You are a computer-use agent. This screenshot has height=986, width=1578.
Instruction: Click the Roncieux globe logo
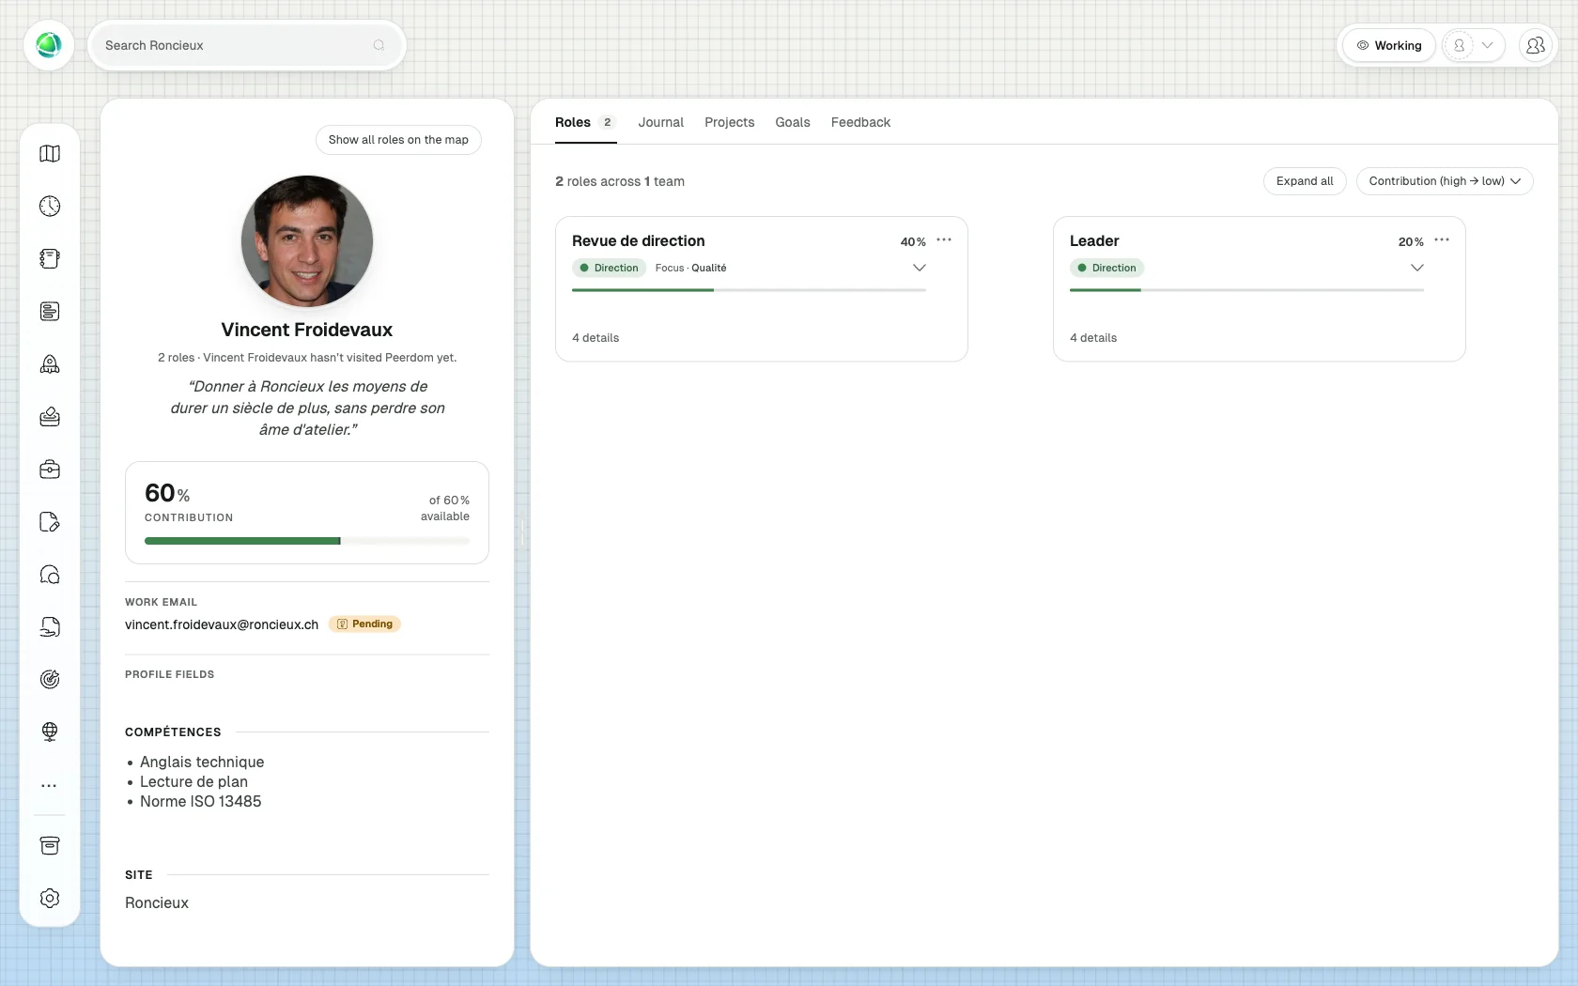tap(49, 45)
